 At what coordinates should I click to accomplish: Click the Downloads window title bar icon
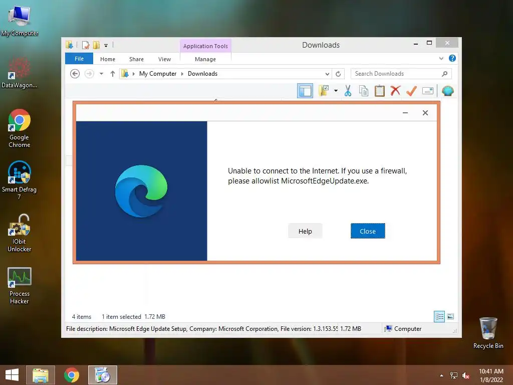coord(69,45)
